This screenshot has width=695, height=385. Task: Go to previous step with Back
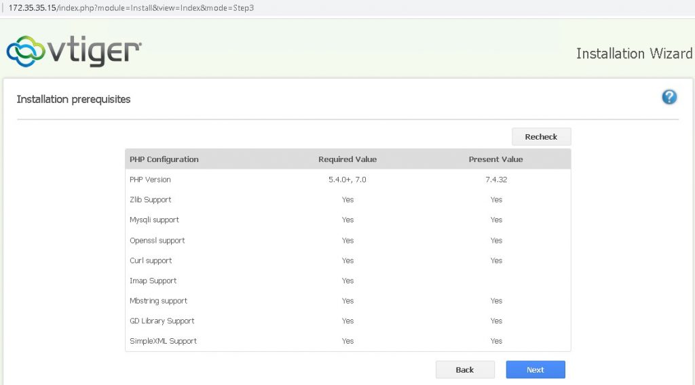pos(465,369)
